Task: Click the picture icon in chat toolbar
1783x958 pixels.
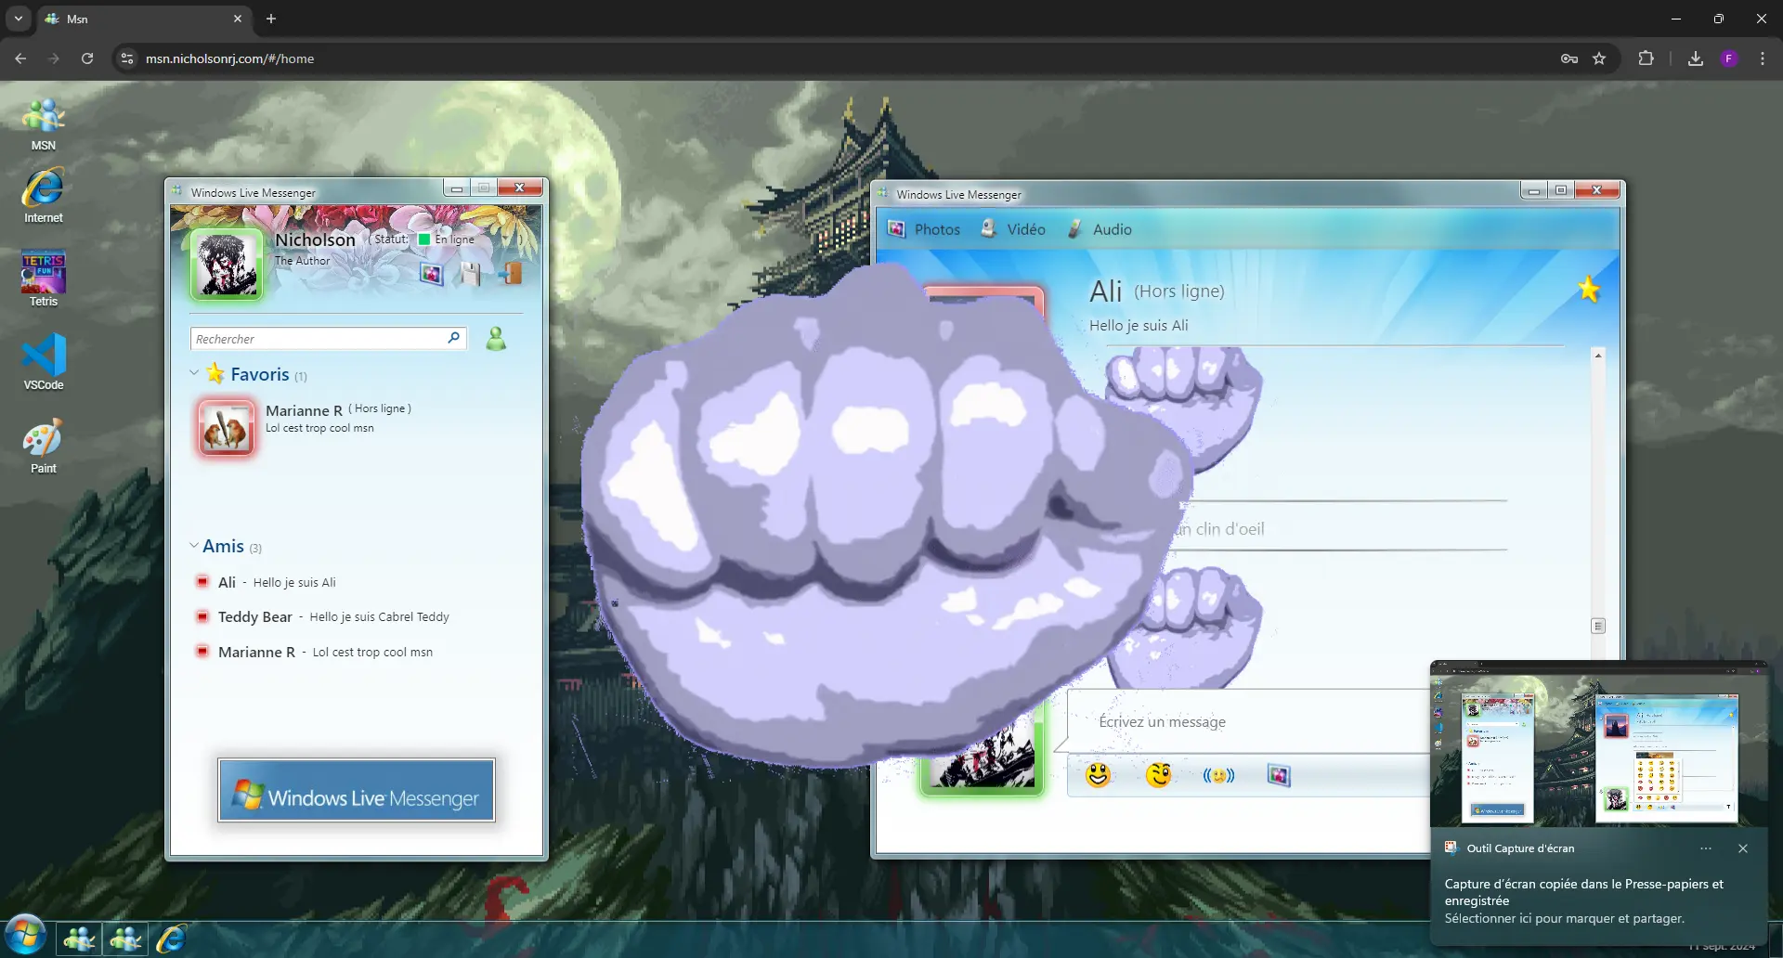Action: point(1279,775)
